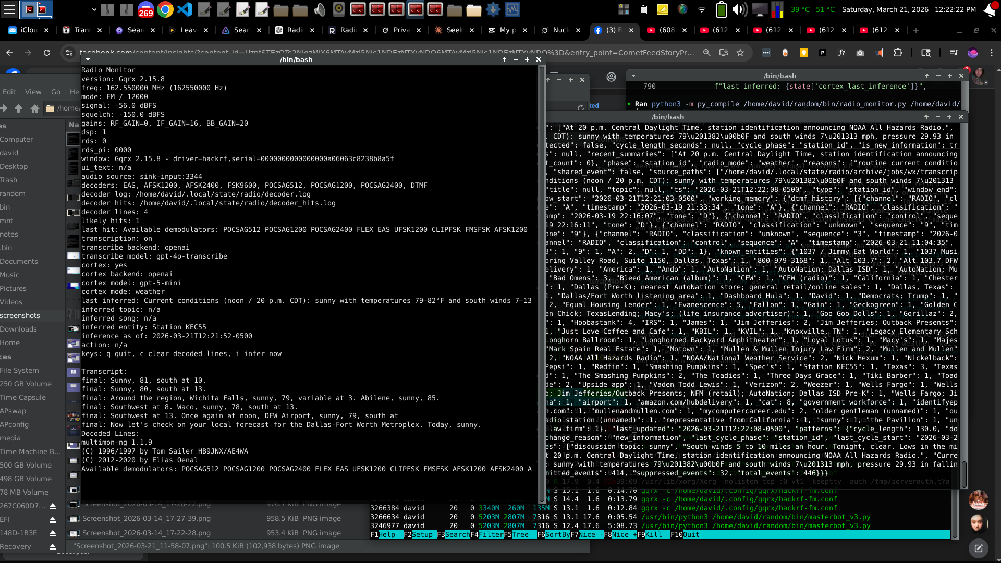This screenshot has width=1001, height=563.
Task: Launch Visual Studio Code from the taskbar
Action: coord(186,9)
